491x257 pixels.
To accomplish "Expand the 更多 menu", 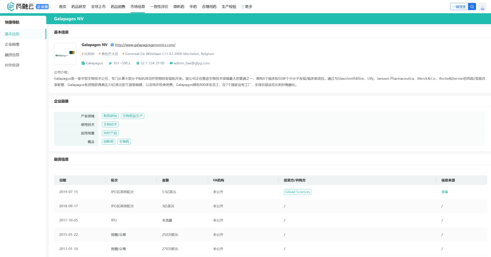I will pos(247,7).
